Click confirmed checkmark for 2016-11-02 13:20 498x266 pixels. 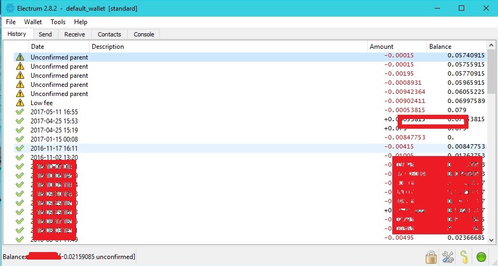(x=20, y=157)
